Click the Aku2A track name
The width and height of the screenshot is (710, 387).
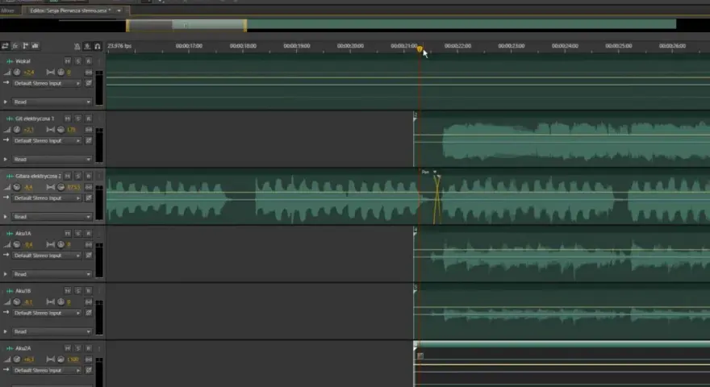point(23,348)
